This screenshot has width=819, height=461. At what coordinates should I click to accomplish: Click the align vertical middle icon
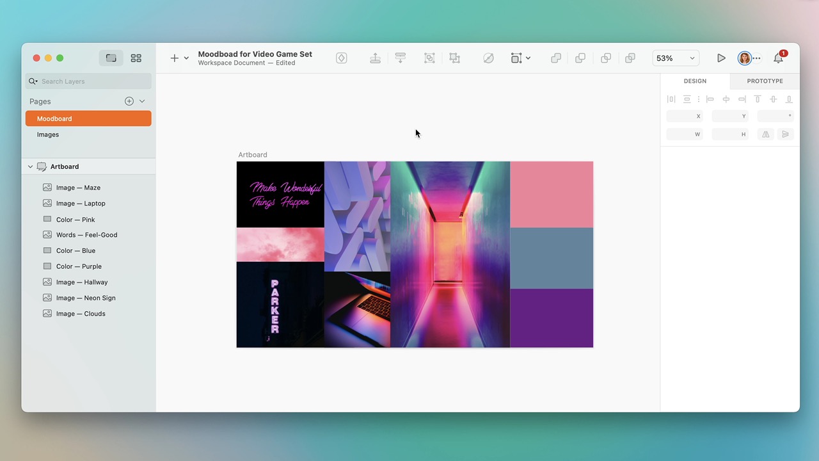(774, 99)
